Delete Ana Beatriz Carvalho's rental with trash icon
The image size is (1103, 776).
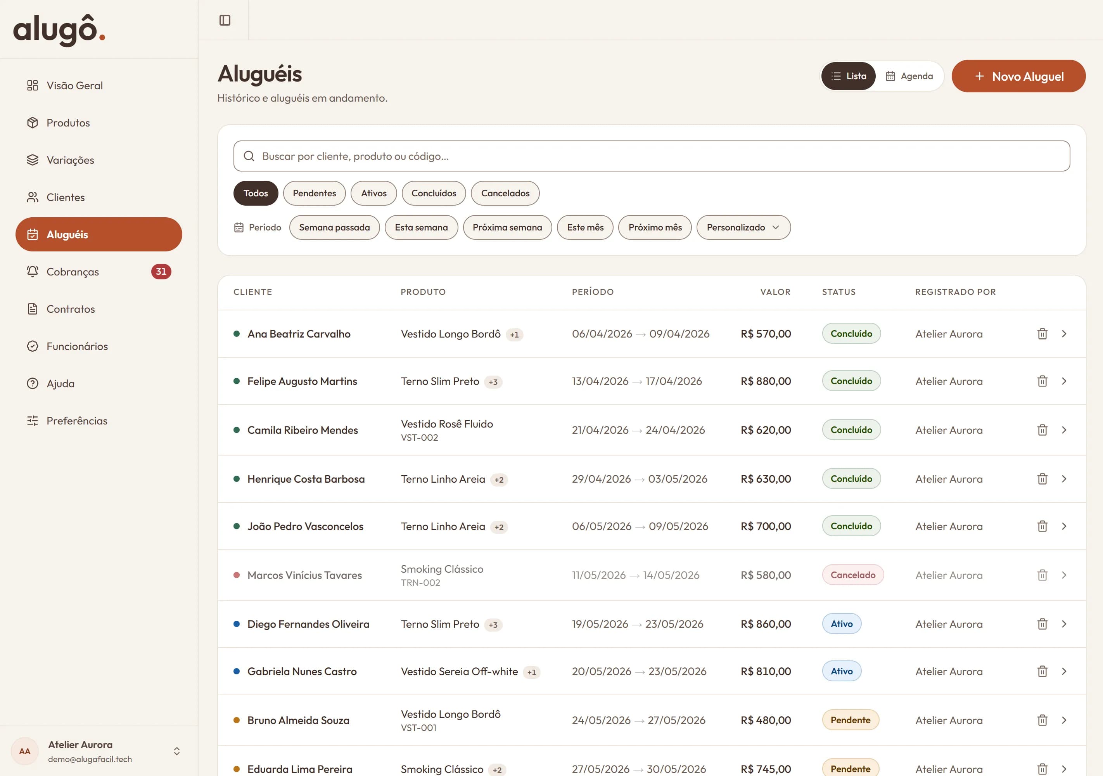click(1042, 333)
